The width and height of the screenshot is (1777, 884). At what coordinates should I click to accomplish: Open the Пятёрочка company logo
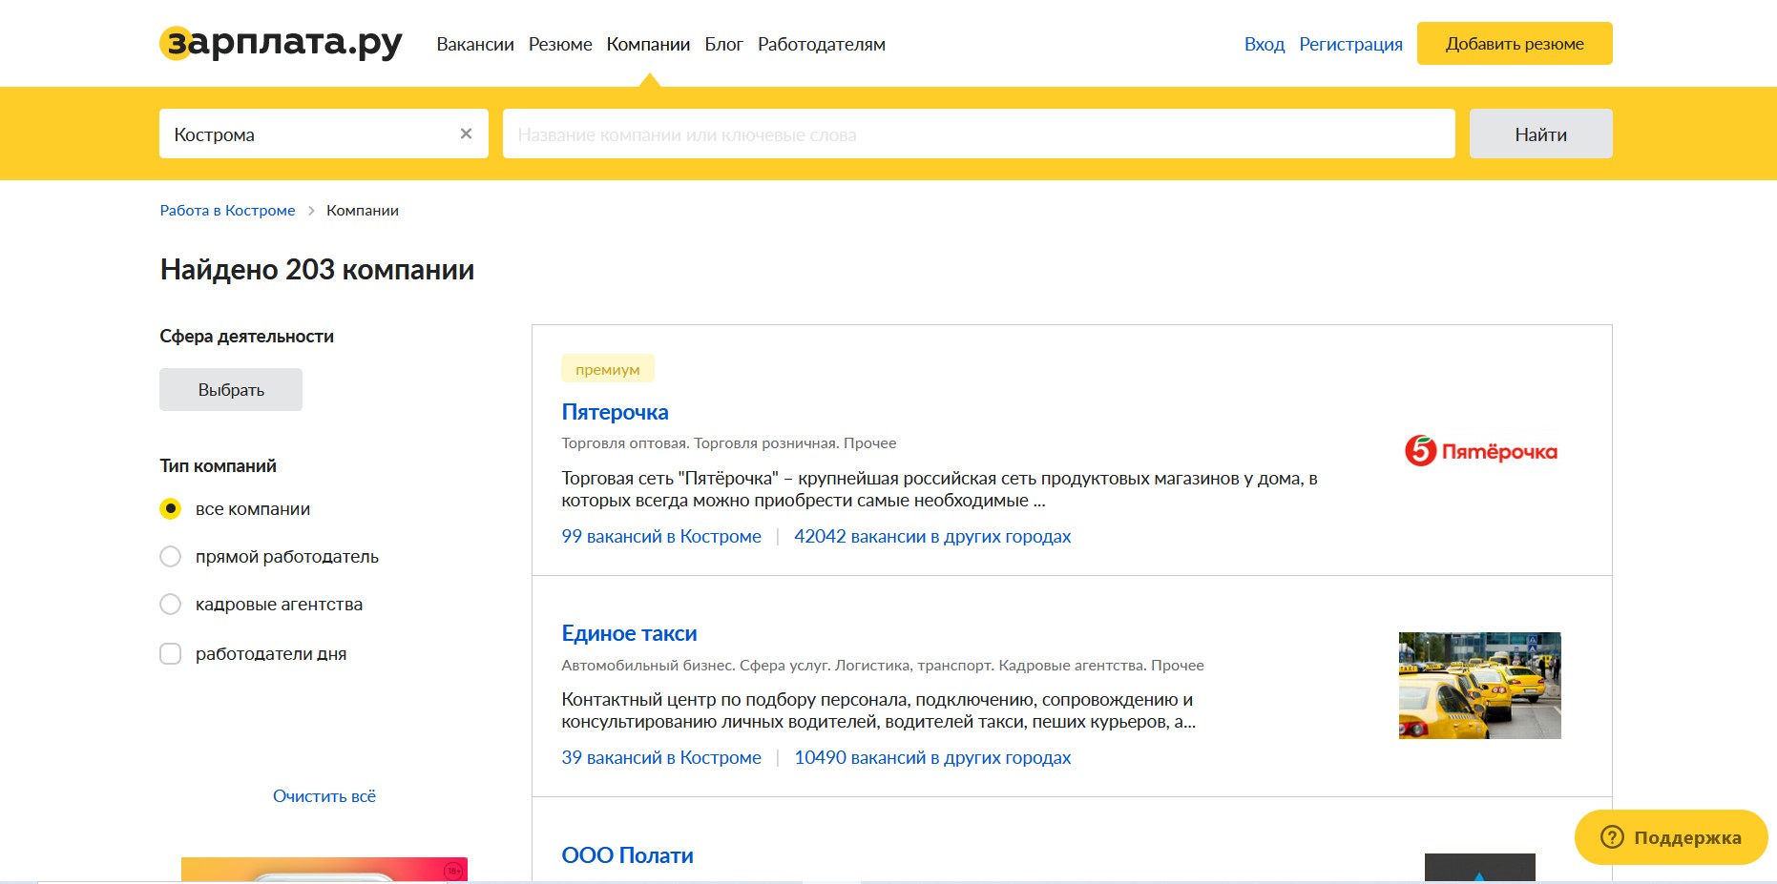point(1480,451)
